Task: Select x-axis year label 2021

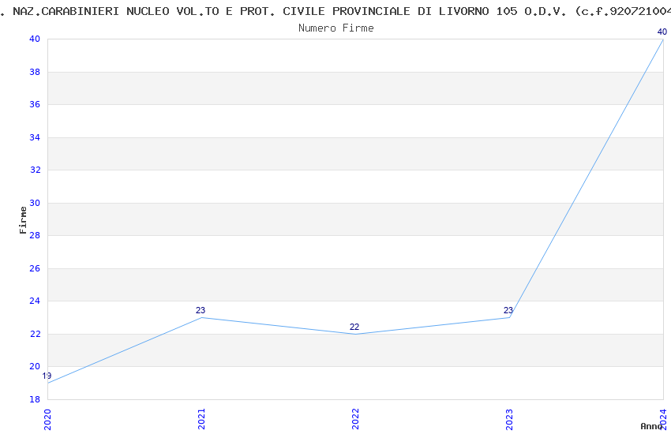Action: tap(201, 419)
